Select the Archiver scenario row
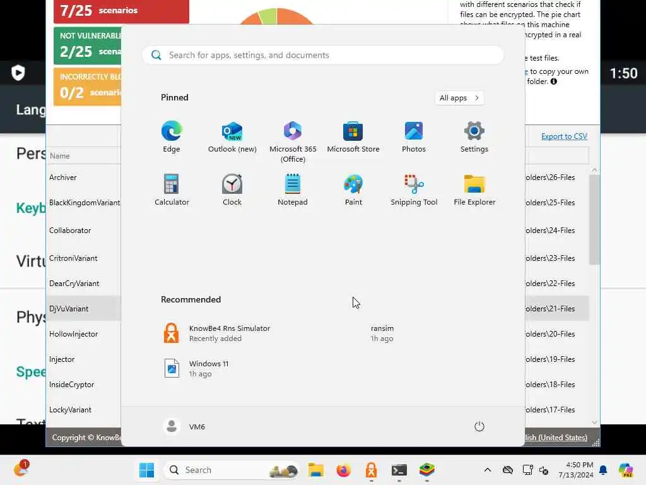The image size is (646, 485). 62,177
